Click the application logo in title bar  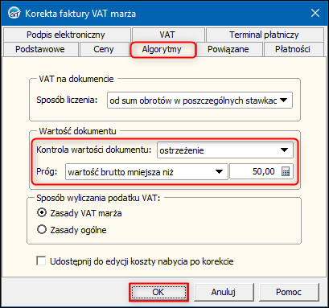14,13
